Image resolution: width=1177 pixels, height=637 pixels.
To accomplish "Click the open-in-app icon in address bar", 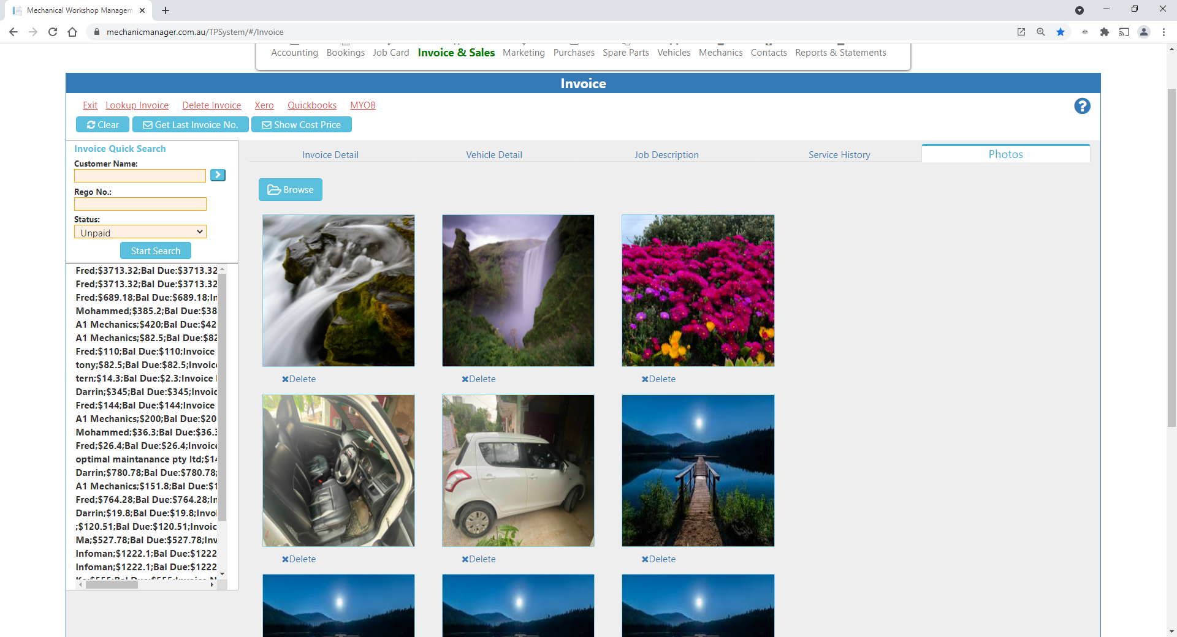I will click(1021, 32).
